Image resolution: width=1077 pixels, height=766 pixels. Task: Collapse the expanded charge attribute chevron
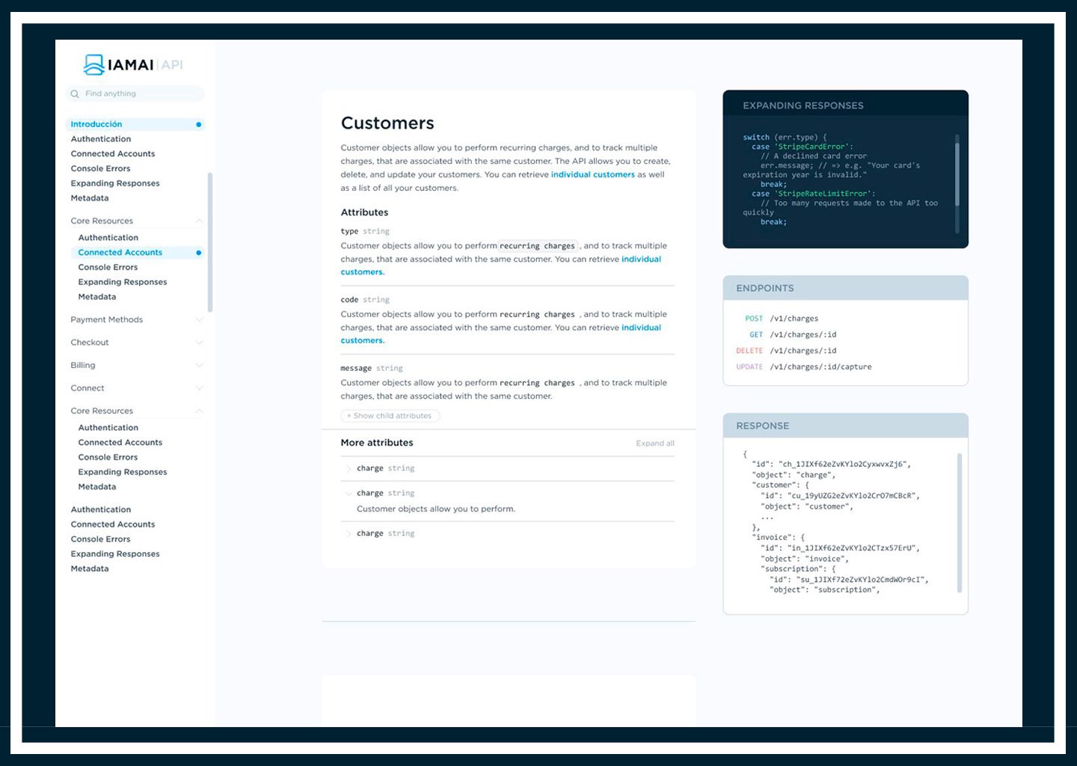pyautogui.click(x=349, y=494)
